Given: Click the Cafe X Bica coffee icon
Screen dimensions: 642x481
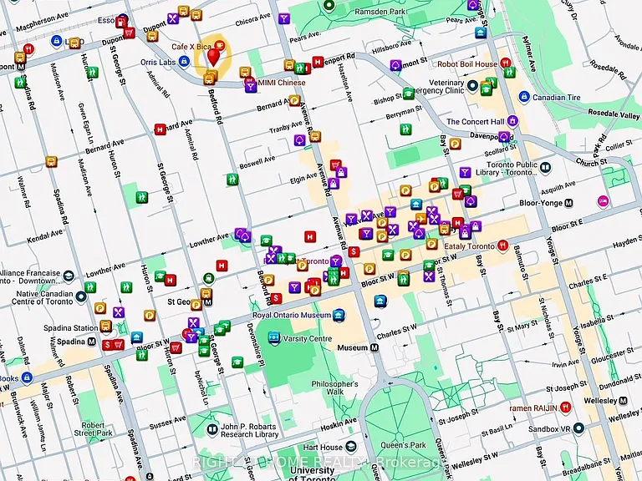Looking at the screenshot, I should pos(220,45).
